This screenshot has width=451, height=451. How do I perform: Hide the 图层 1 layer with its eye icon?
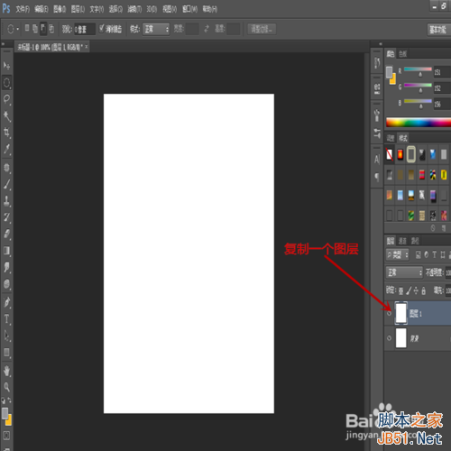point(389,313)
